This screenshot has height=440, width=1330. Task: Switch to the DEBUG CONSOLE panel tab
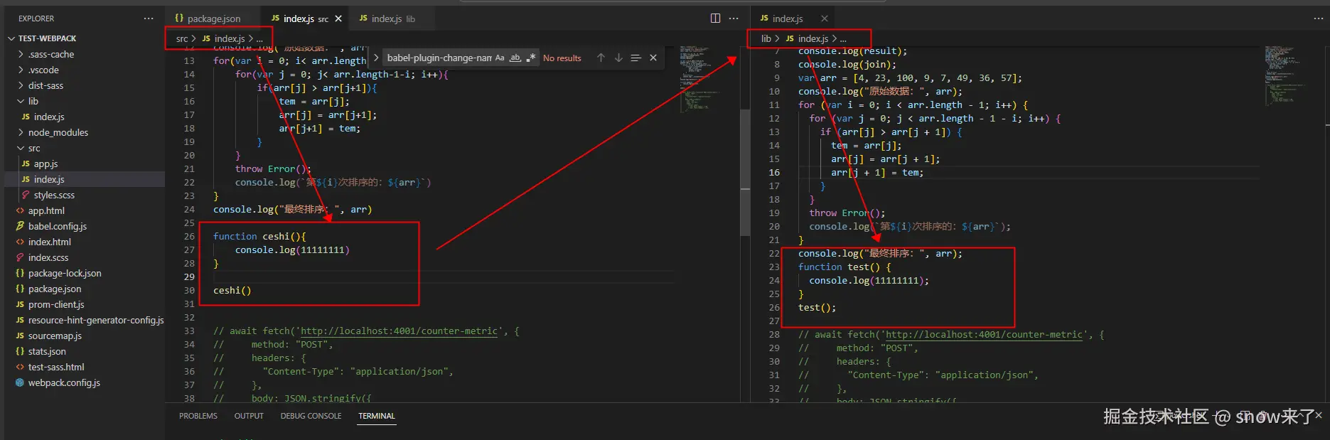[311, 416]
